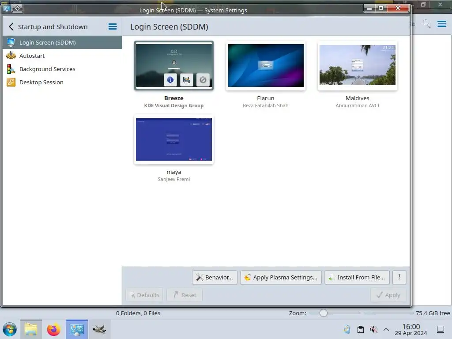Toggle the keep-on-all-desktops titlebar button

point(18,8)
